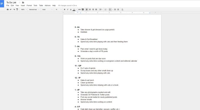Toggle bold formatting
This screenshot has height=110, width=200.
pos(64,9)
